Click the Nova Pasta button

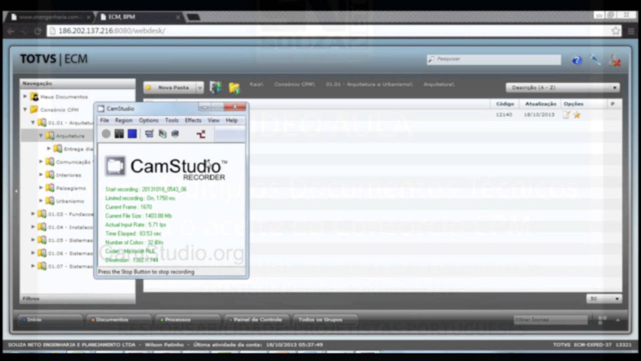click(x=170, y=88)
